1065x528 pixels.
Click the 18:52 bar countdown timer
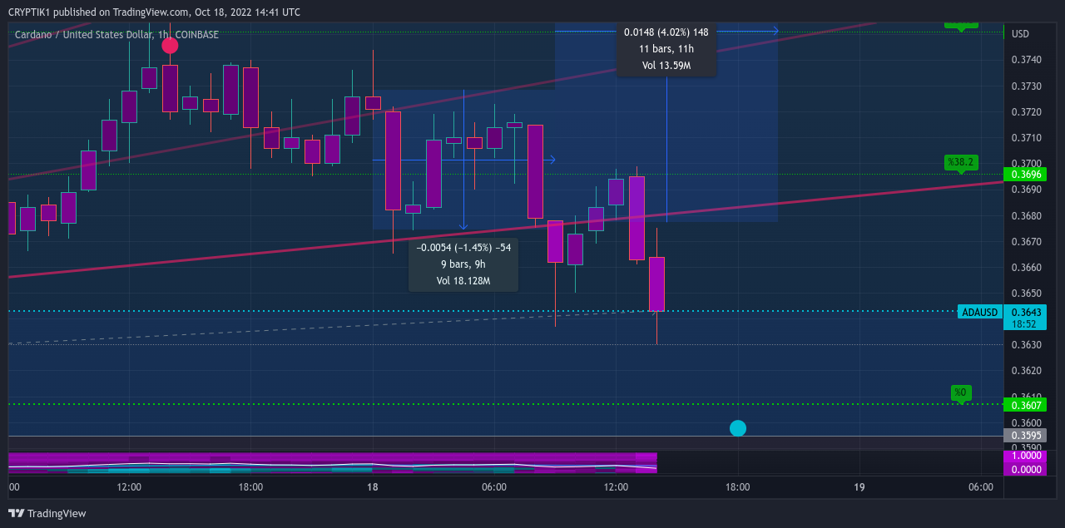[1026, 323]
